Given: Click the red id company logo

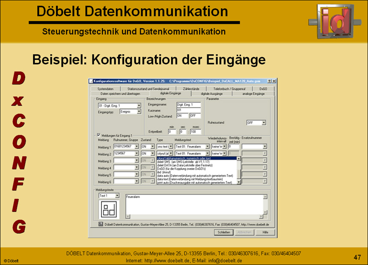Looking at the screenshot, I should pos(336,21).
